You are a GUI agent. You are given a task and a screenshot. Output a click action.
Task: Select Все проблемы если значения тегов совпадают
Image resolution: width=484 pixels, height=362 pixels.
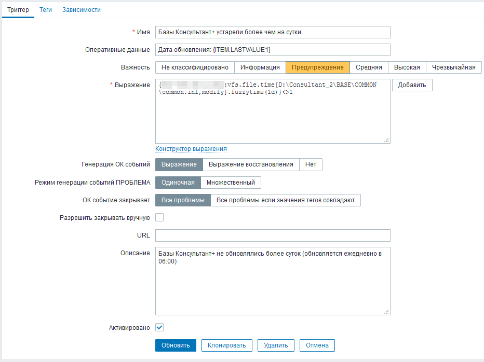click(x=285, y=200)
